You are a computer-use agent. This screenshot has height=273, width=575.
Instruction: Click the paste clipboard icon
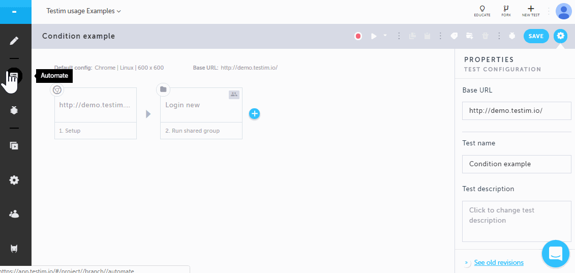pyautogui.click(x=427, y=36)
